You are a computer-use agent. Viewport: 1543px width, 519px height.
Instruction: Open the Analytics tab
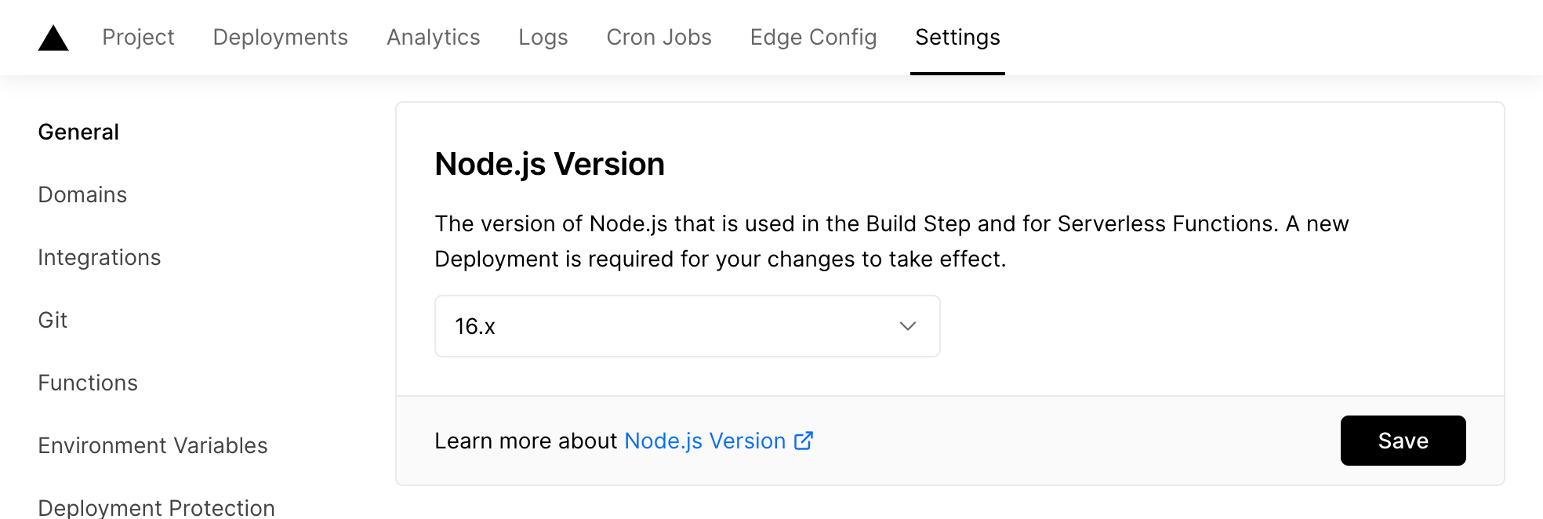point(433,37)
